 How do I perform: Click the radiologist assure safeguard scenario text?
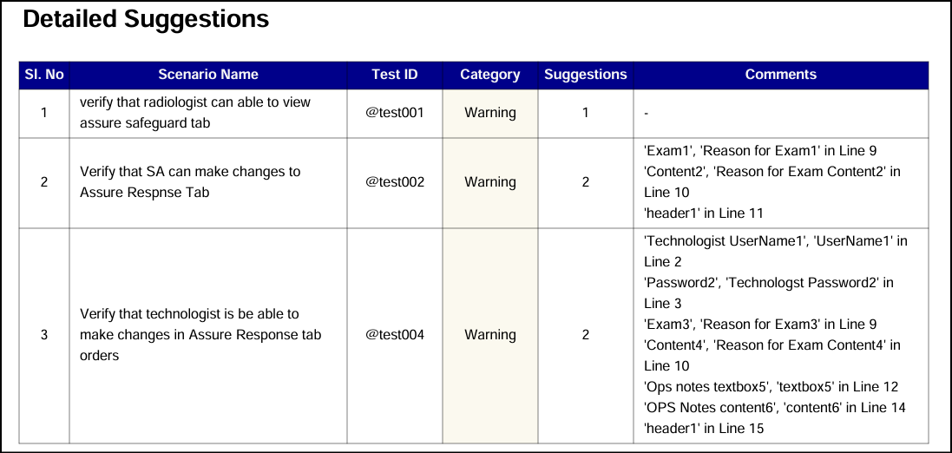194,113
